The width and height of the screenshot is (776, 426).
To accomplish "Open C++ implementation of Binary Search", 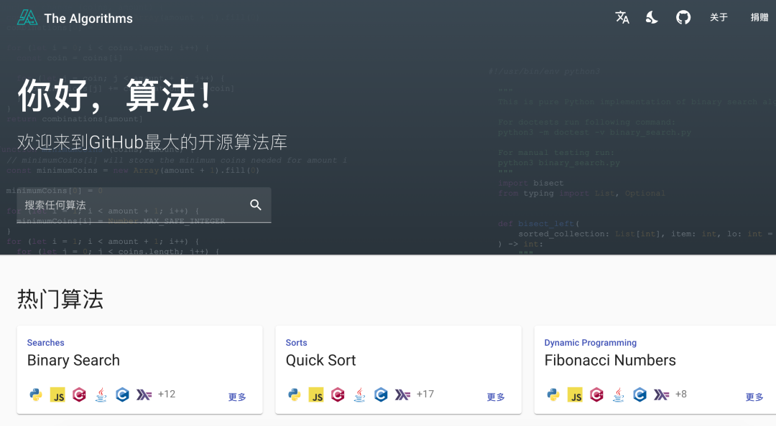I will [x=79, y=394].
